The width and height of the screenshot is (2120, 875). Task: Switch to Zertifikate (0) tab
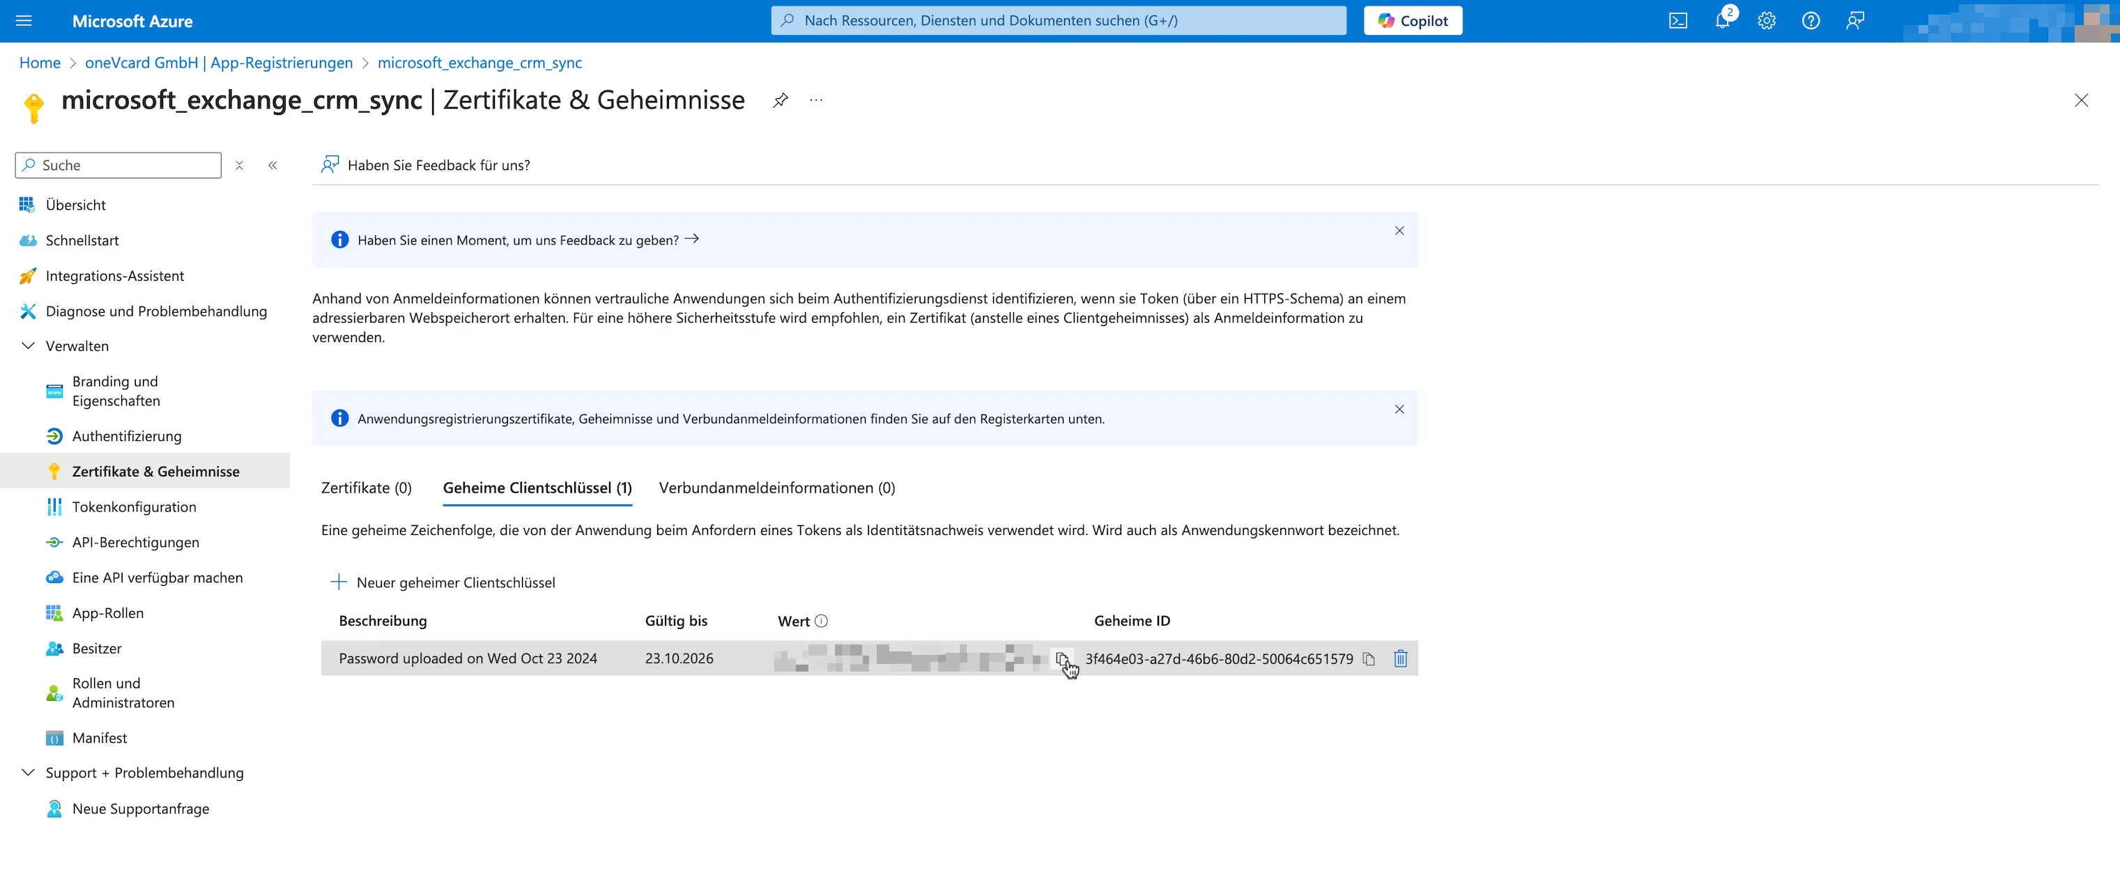pos(367,488)
